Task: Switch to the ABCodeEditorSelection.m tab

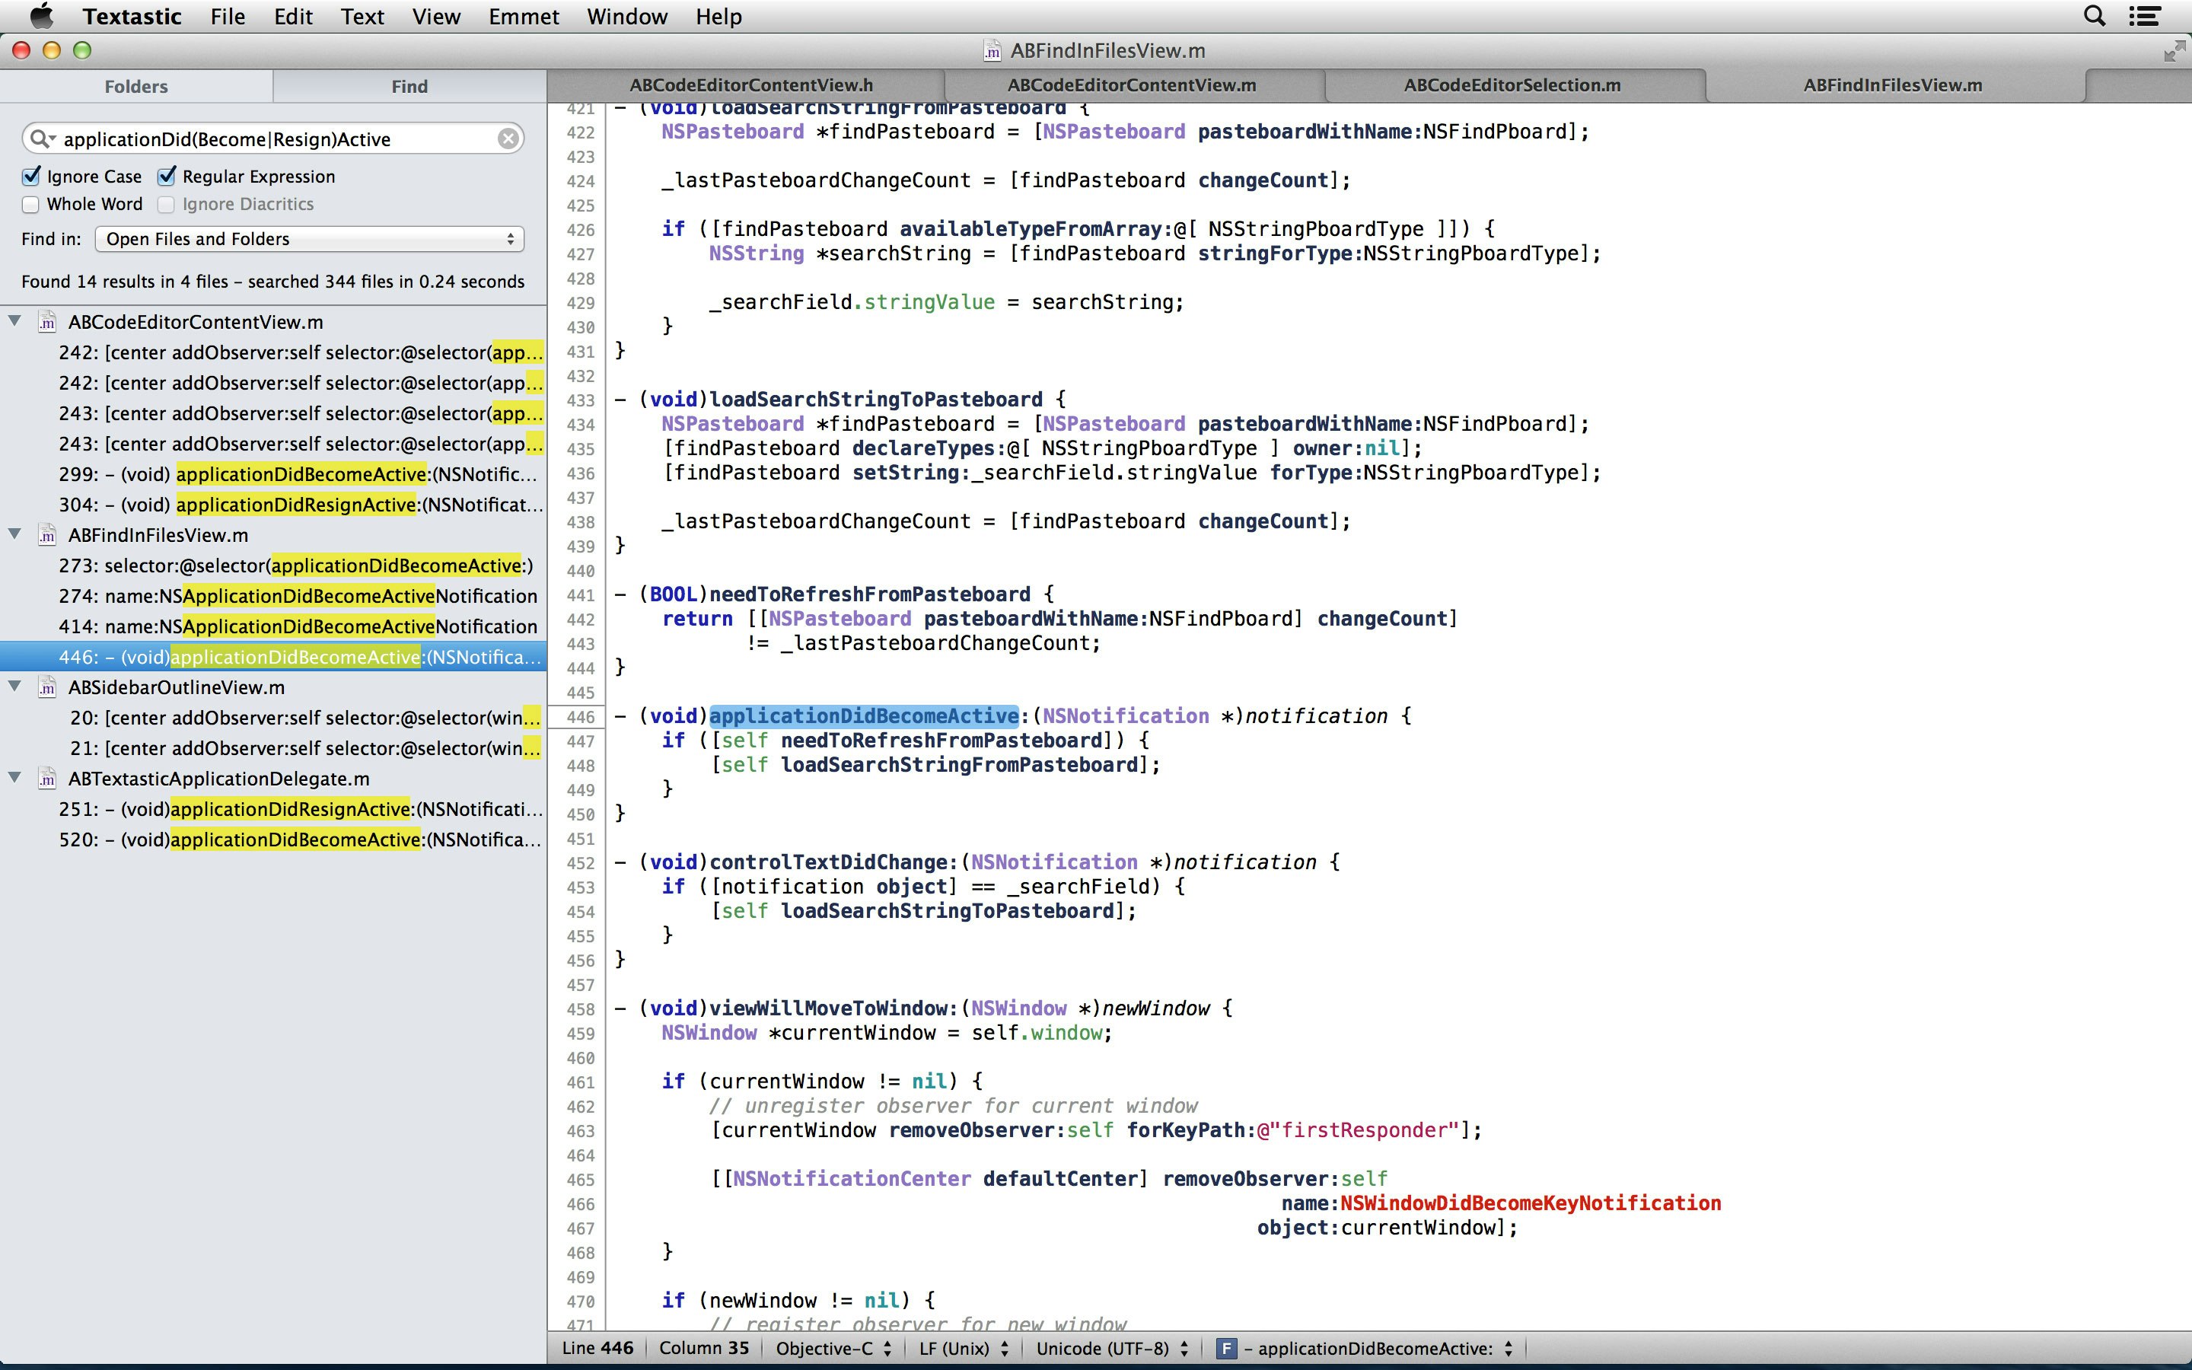Action: click(1512, 85)
